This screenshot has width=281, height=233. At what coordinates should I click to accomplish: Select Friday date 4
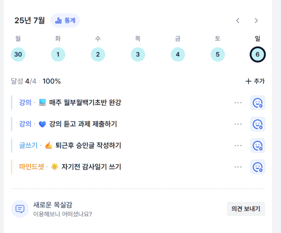(178, 54)
